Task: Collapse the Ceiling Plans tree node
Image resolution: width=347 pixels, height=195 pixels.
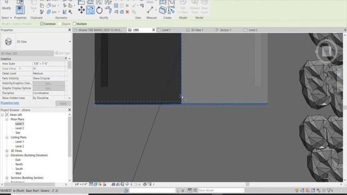Action: [7, 137]
